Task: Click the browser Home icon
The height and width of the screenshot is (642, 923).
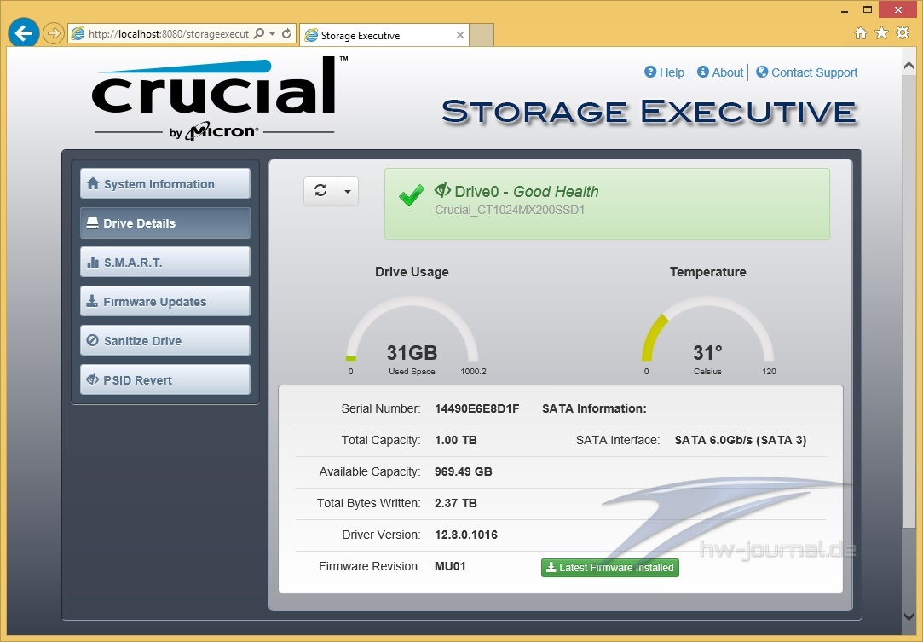Action: (861, 33)
